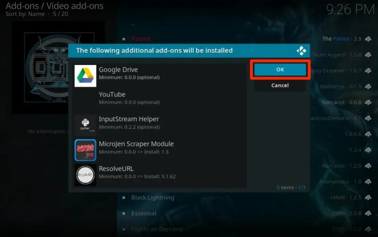Screen dimensions: 378x237
Task: Open the Patriot add-on in background list
Action: 141,39
